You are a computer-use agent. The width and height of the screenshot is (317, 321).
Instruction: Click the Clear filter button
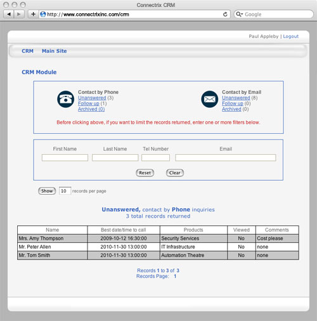175,173
